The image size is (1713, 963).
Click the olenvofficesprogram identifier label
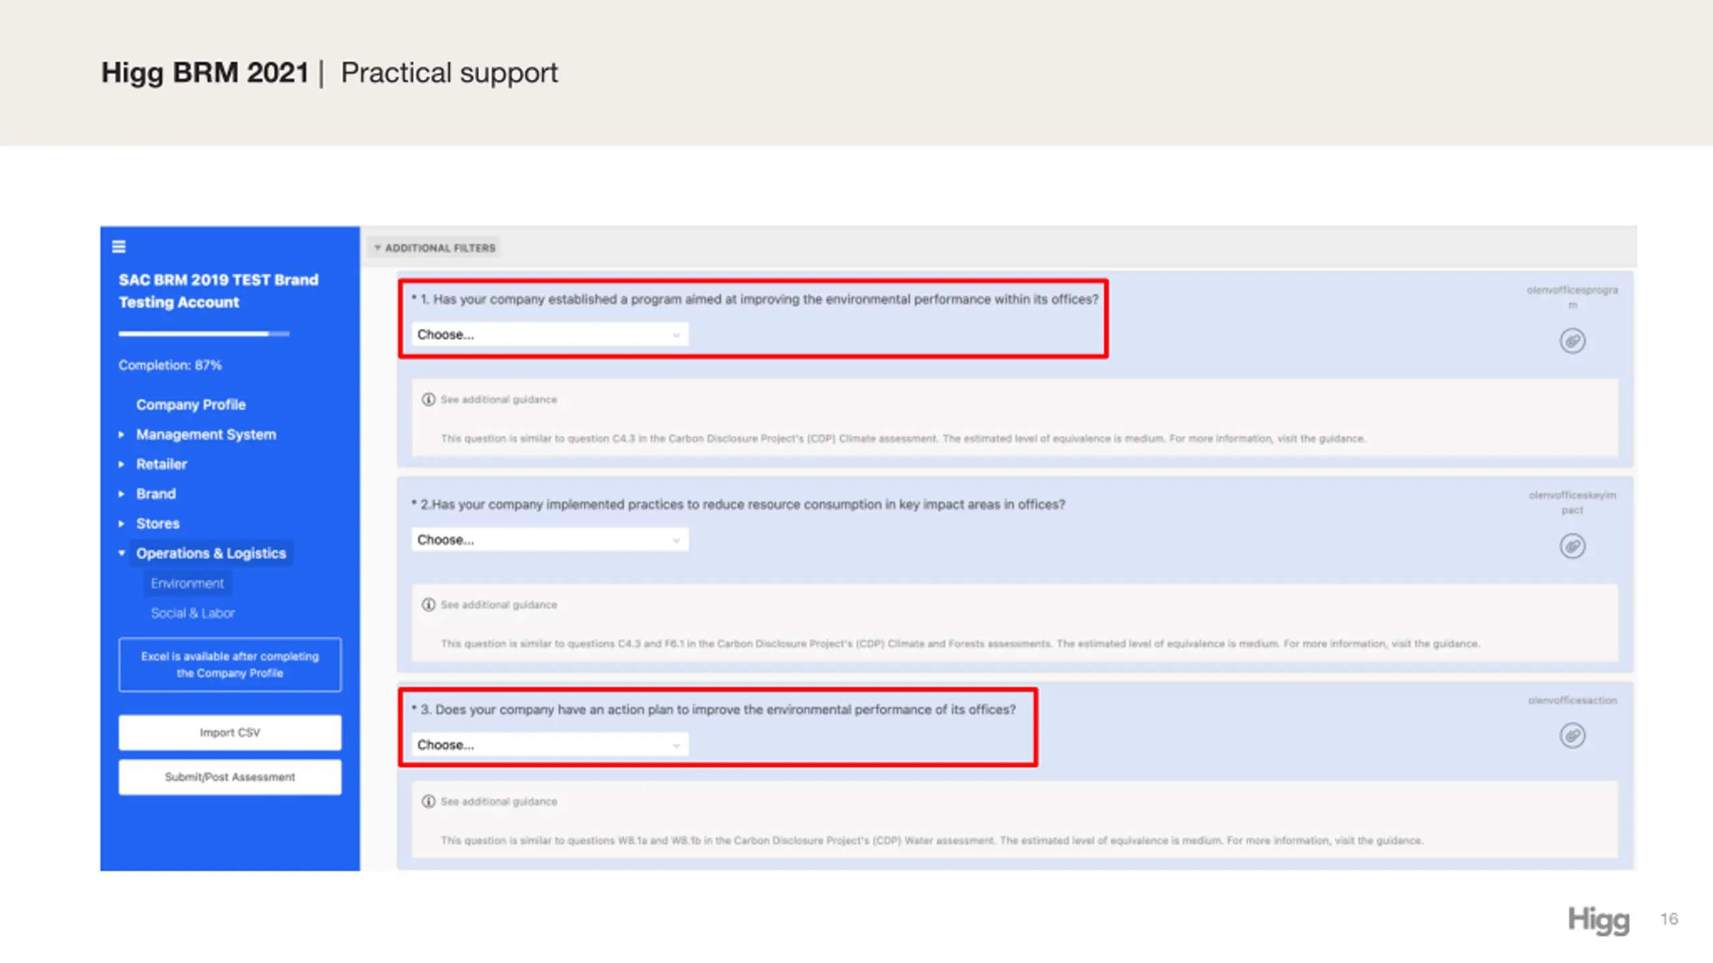(1572, 297)
